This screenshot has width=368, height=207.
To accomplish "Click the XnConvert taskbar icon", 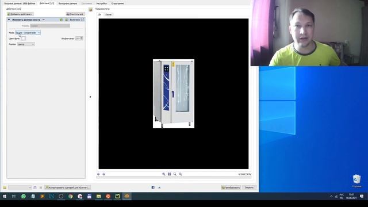I will pos(126,196).
